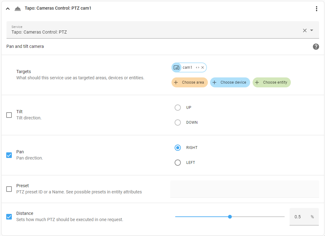Click the cam1 device chip icon

tap(176, 67)
